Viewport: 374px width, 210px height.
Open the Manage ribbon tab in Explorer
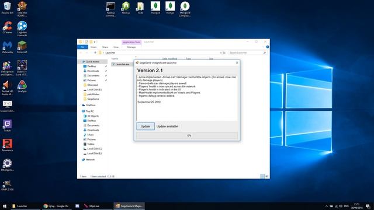click(131, 47)
